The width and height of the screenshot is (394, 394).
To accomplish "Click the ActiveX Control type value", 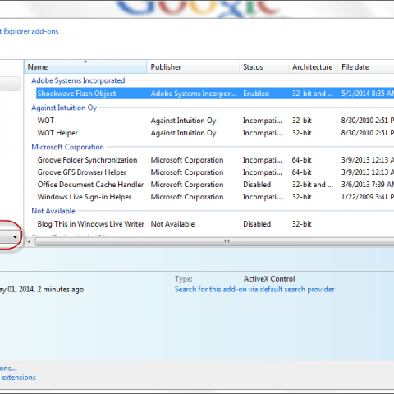I will tap(269, 279).
